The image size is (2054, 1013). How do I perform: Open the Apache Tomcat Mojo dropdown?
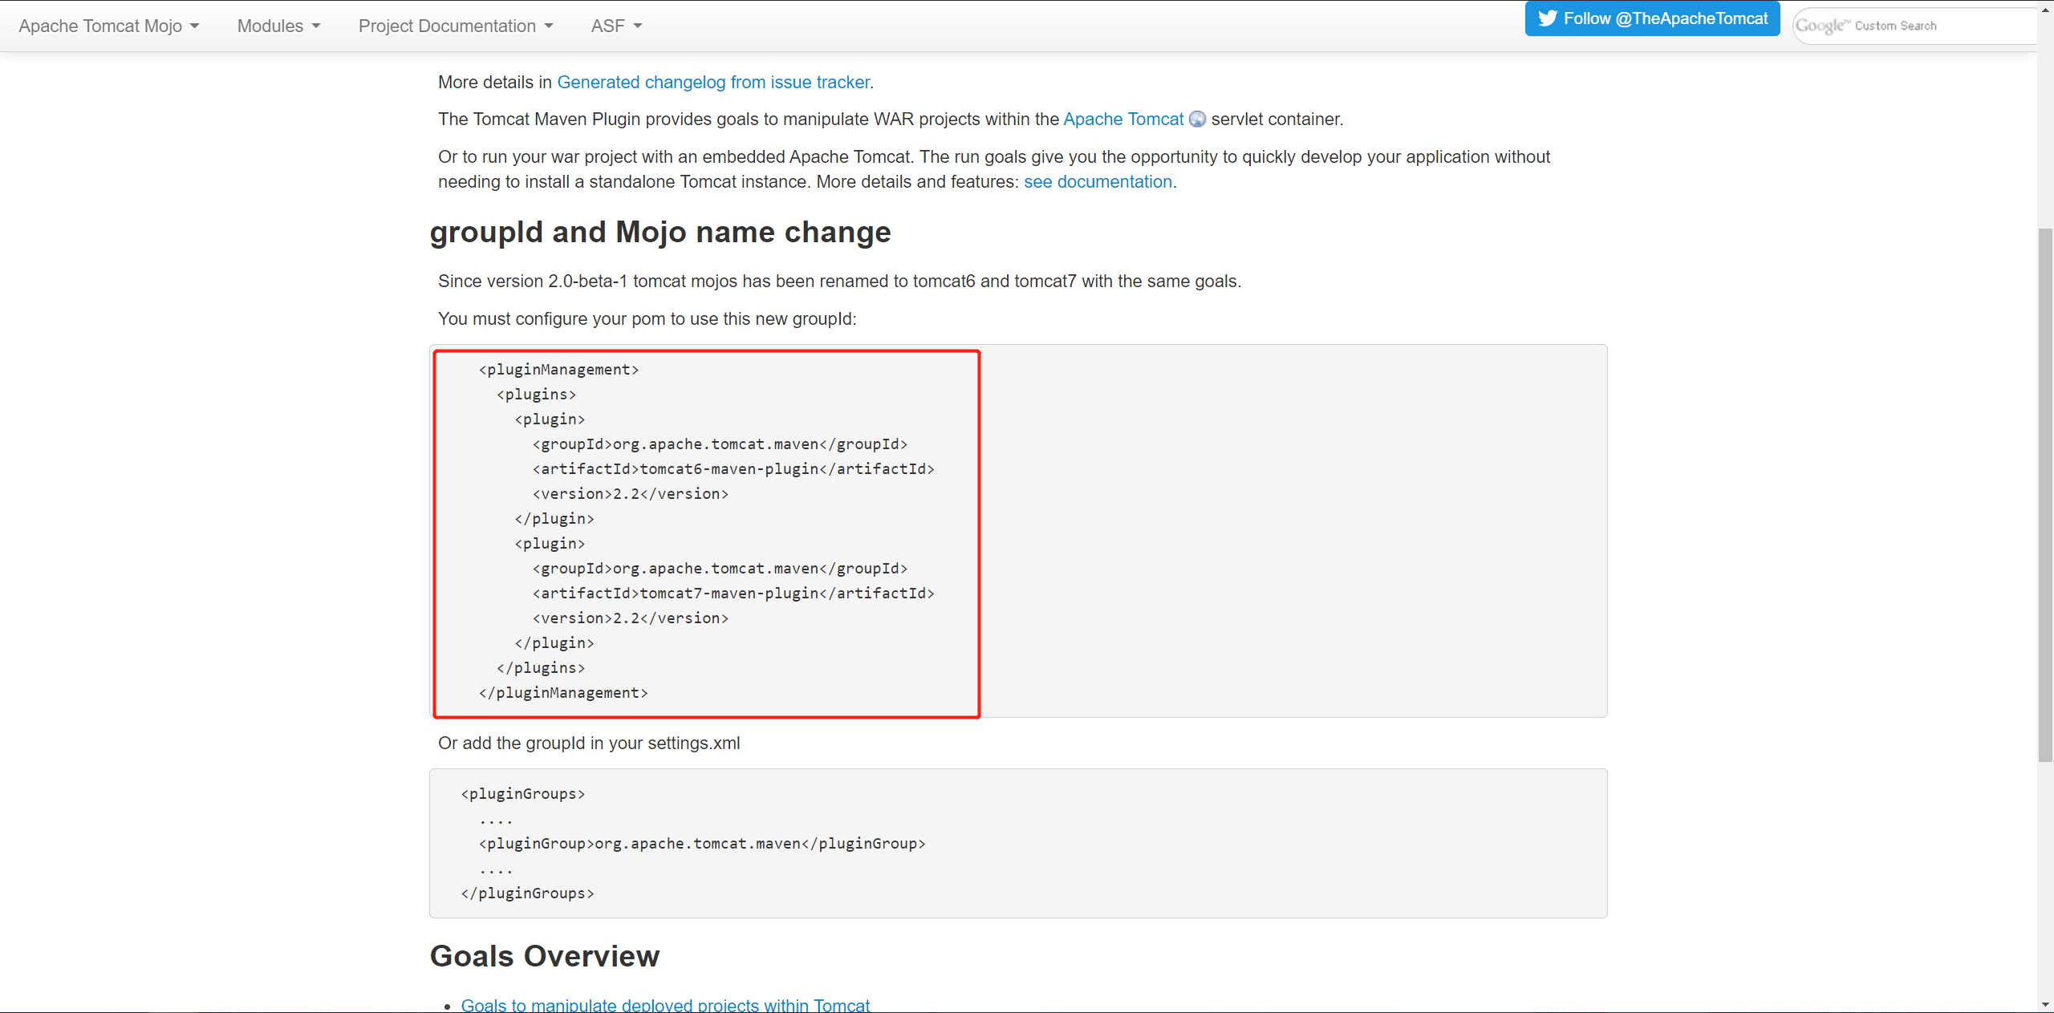pos(109,26)
